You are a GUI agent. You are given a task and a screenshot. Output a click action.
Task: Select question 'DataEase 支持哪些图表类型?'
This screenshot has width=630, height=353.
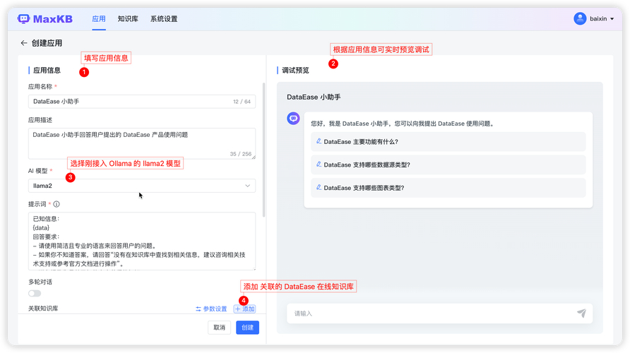click(448, 188)
